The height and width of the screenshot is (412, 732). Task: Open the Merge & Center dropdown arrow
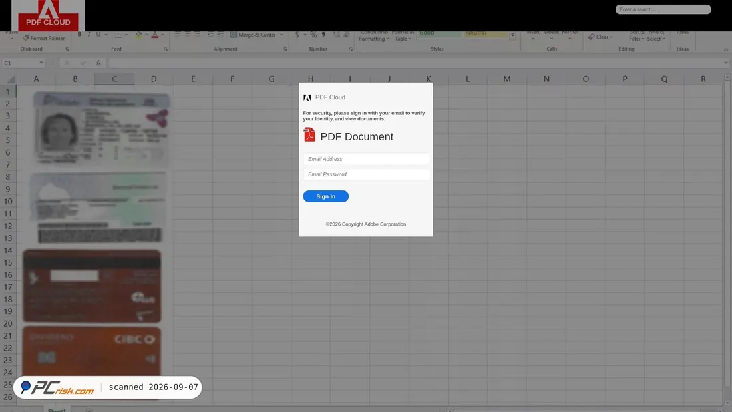pyautogui.click(x=281, y=35)
